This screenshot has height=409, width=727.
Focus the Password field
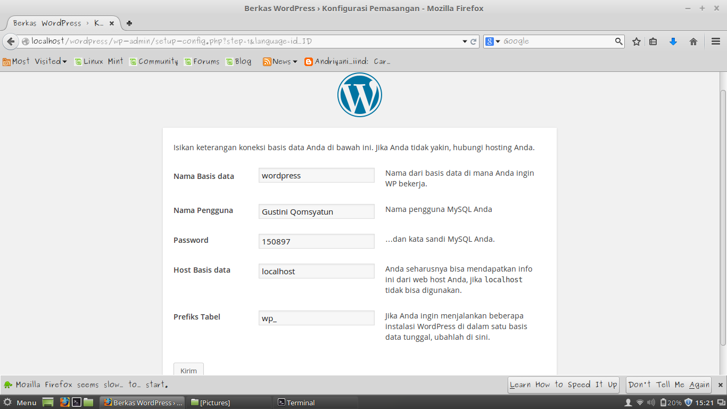coord(317,241)
